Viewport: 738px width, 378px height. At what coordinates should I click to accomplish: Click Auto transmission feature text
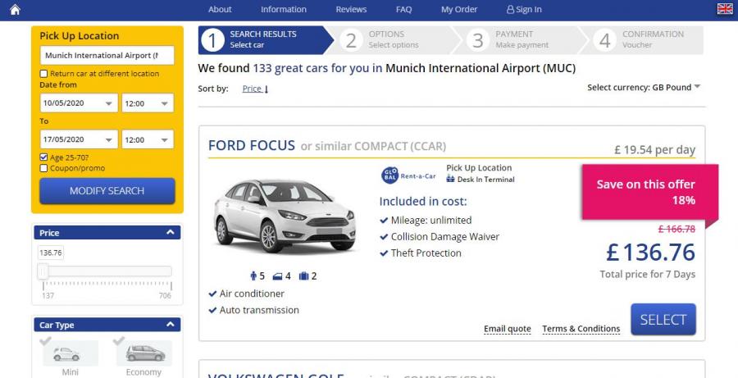click(x=259, y=310)
